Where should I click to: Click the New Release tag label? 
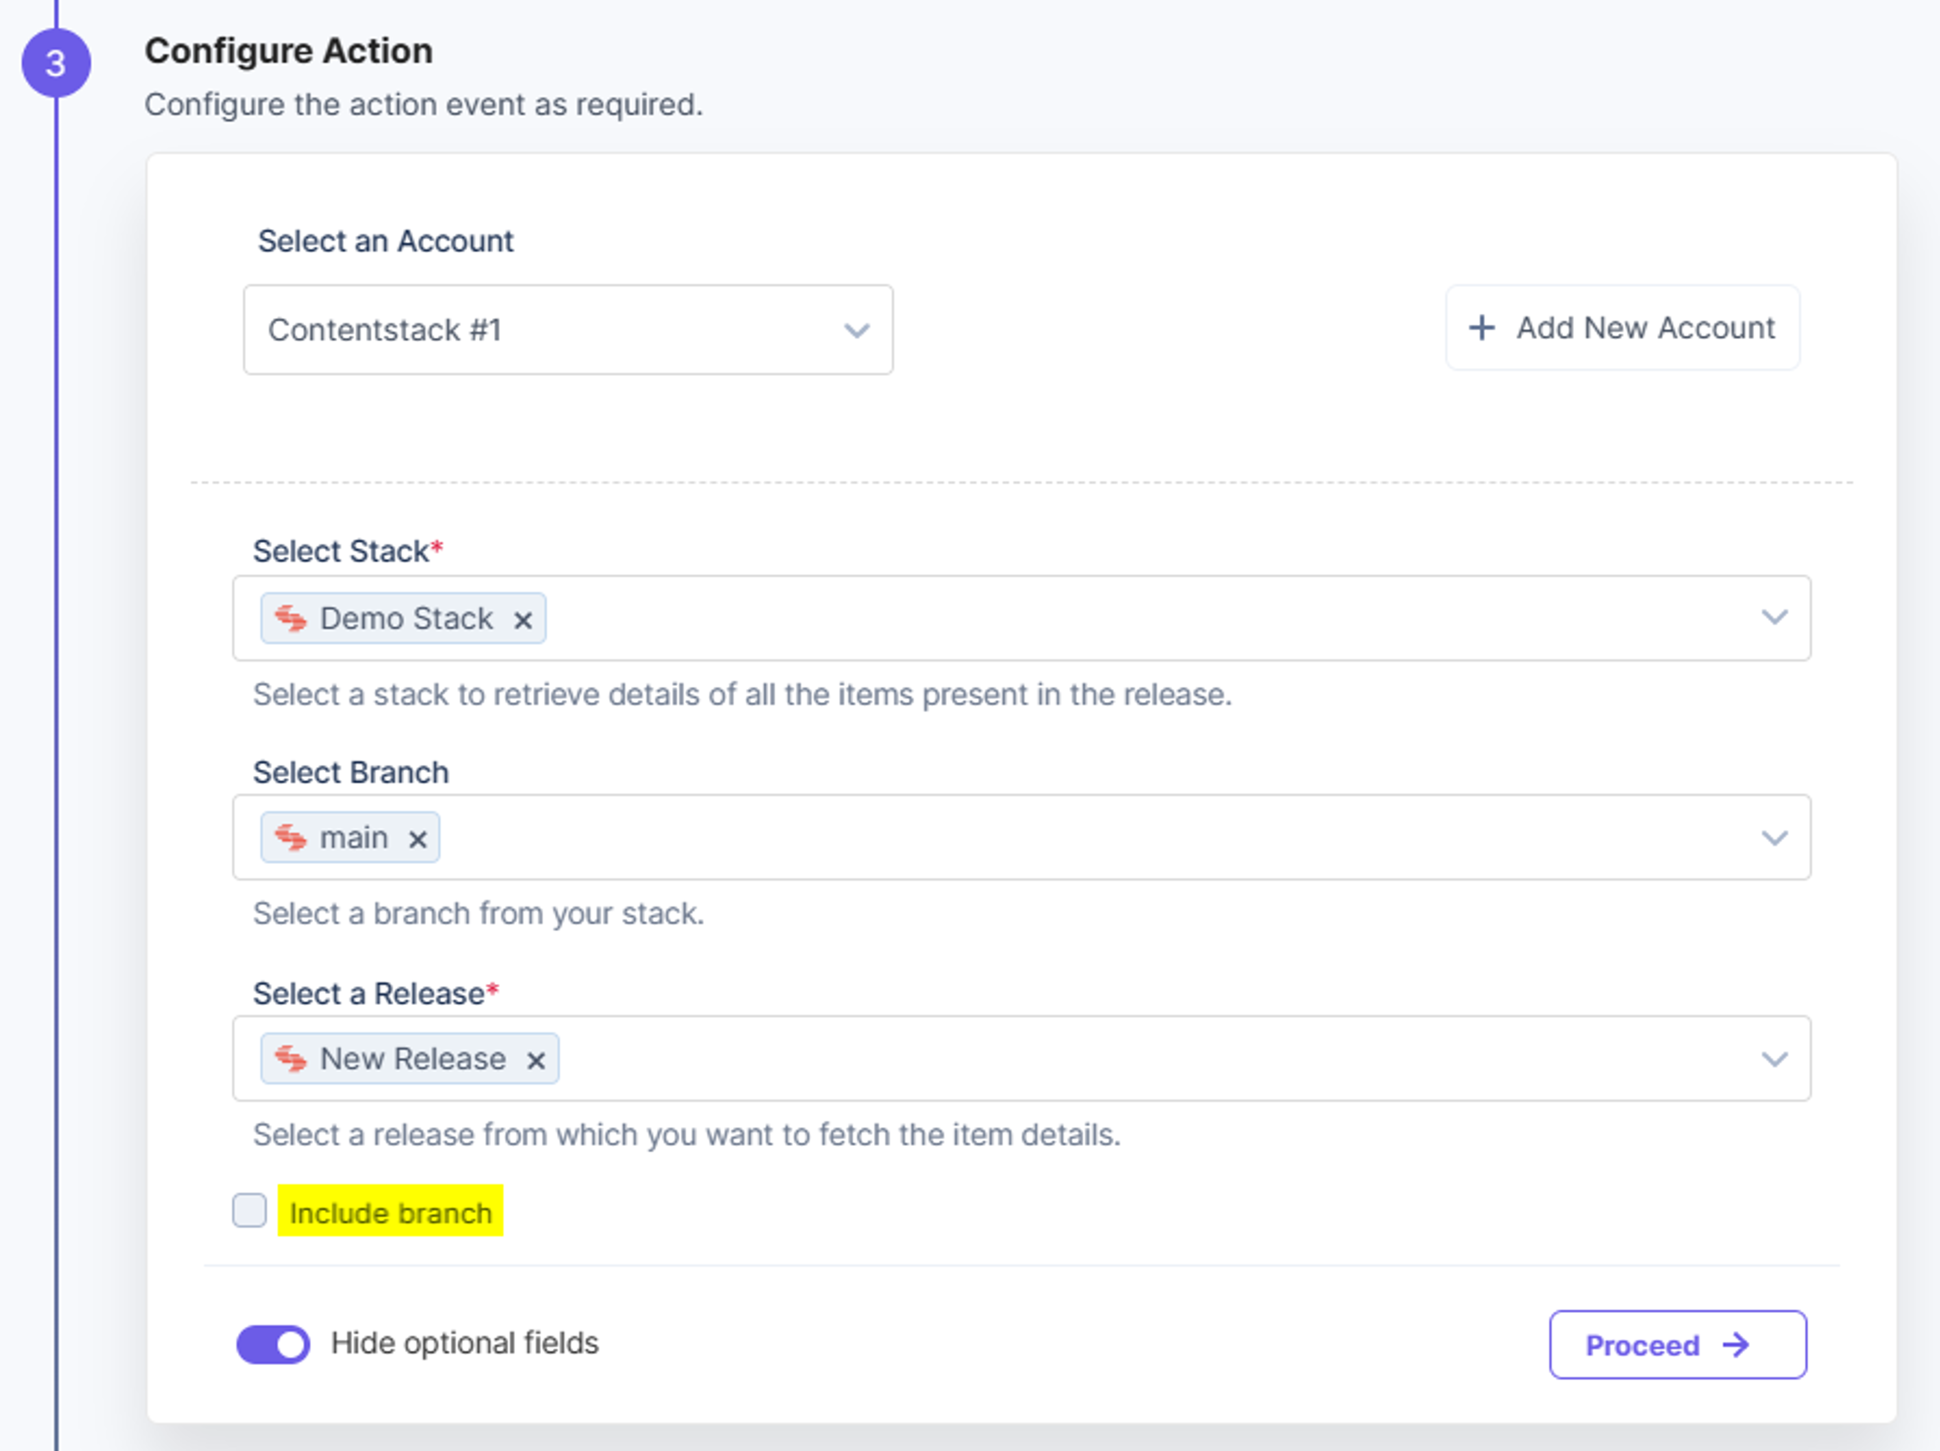(x=413, y=1058)
